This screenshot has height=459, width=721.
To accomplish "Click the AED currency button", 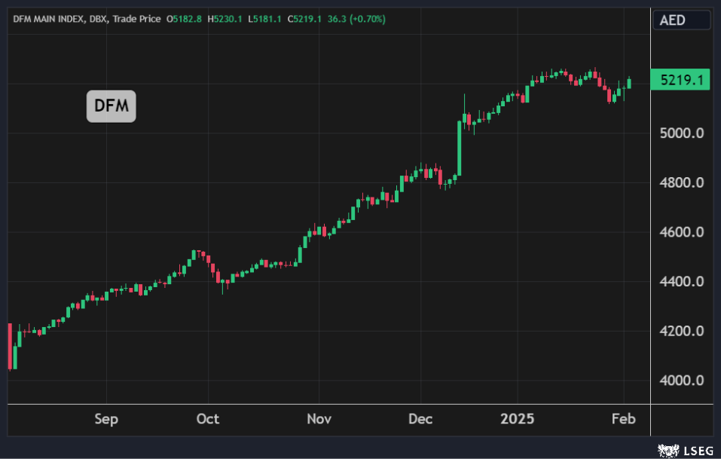I will [x=682, y=20].
